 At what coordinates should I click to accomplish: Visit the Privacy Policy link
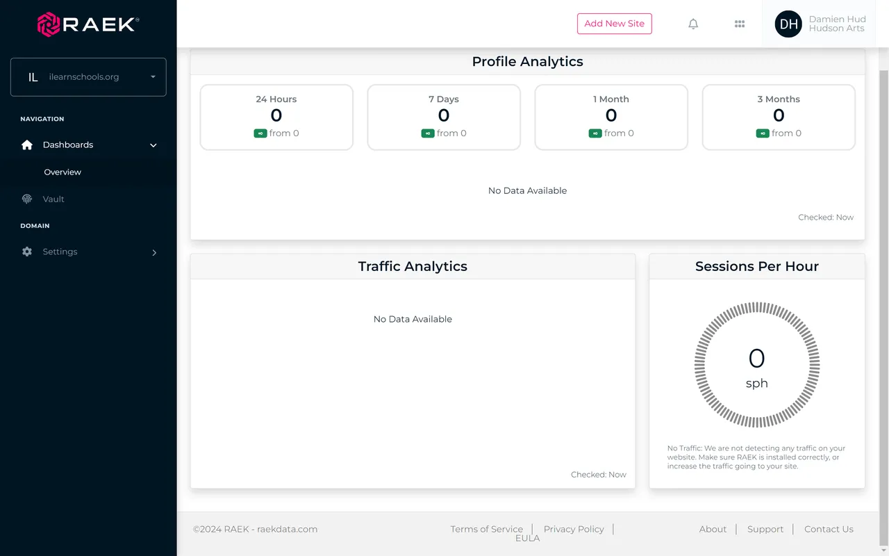(574, 529)
